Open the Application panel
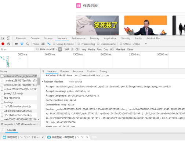The height and width of the screenshot is (141, 185). pos(110,39)
